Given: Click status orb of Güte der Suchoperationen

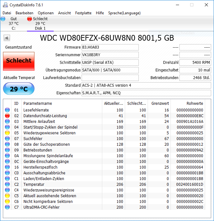Looking at the screenshot, I should click(x=7, y=144).
